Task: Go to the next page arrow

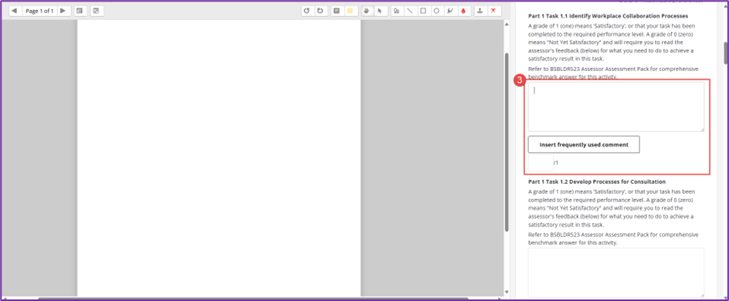Action: pyautogui.click(x=64, y=11)
